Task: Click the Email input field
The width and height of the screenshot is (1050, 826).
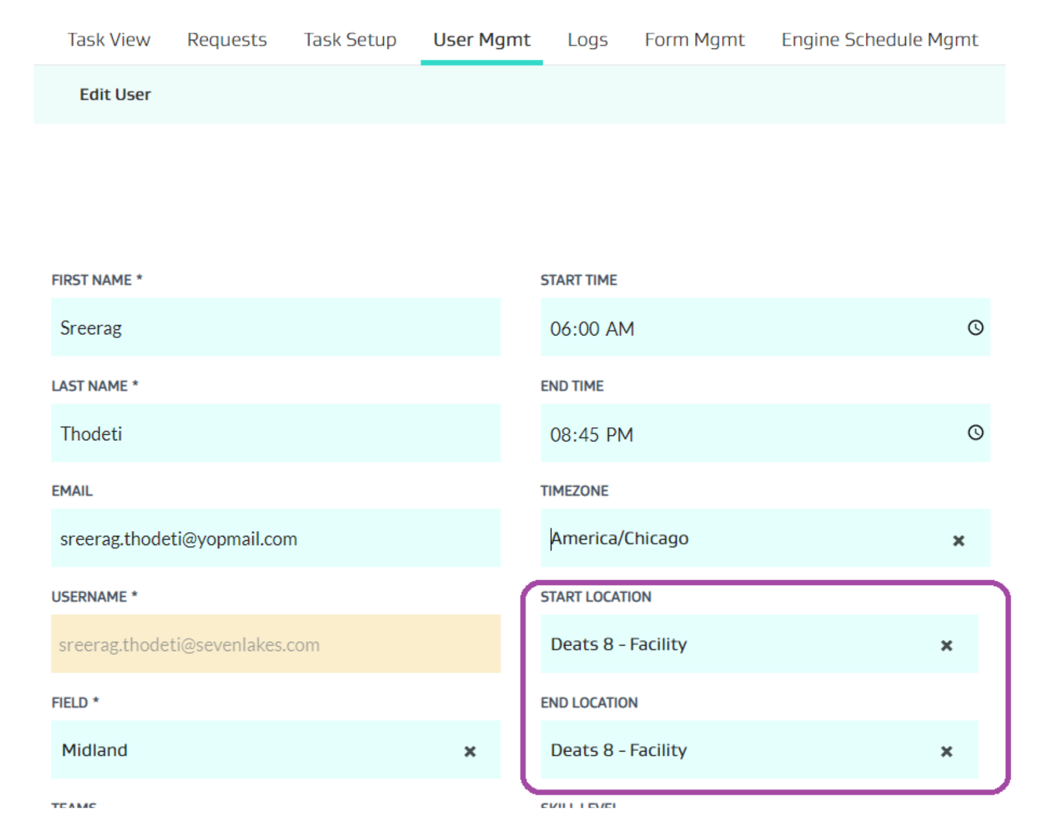Action: coord(276,538)
